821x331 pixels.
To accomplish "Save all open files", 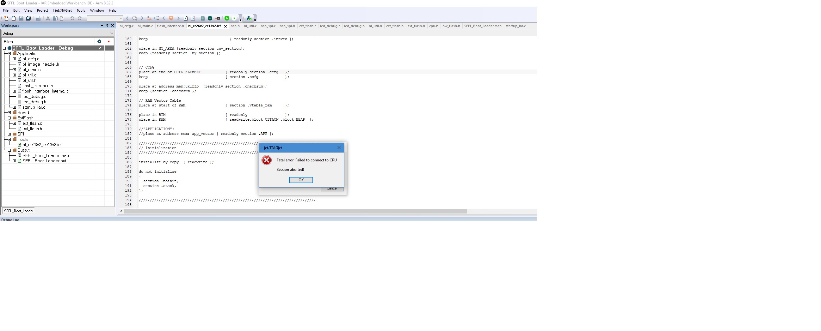I will [x=28, y=18].
